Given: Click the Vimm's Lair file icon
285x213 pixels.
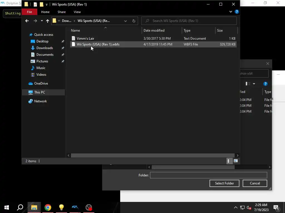Looking at the screenshot, I should click(x=73, y=38).
